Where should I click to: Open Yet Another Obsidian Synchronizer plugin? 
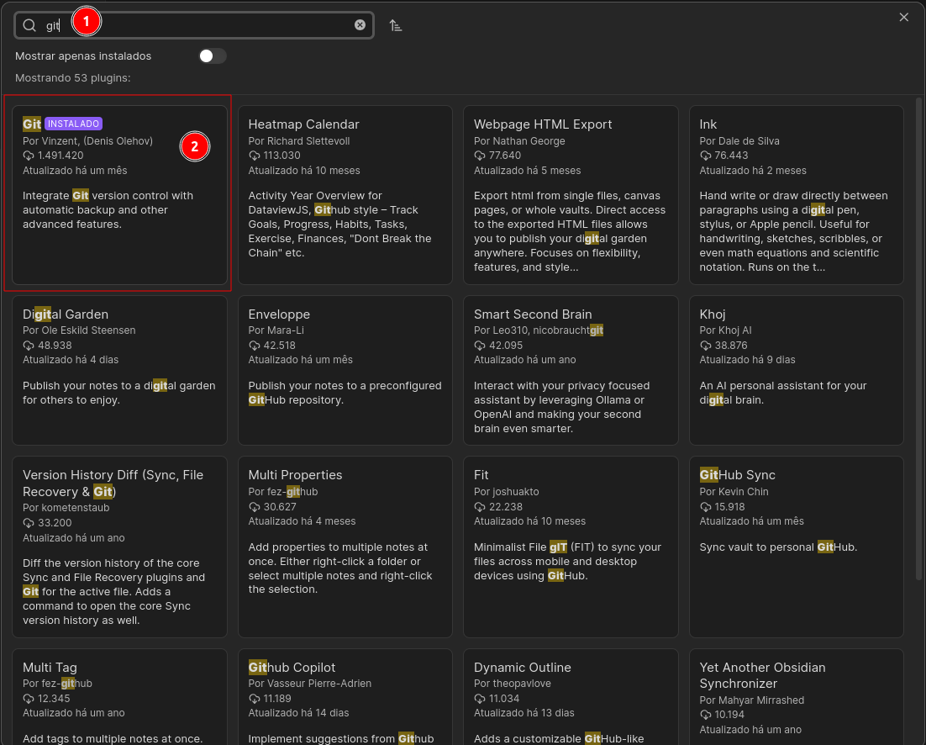796,697
